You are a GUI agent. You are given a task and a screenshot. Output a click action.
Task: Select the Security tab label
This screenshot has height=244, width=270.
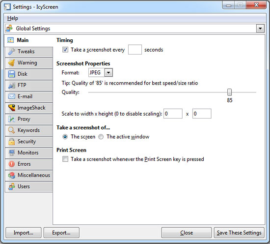point(27,142)
